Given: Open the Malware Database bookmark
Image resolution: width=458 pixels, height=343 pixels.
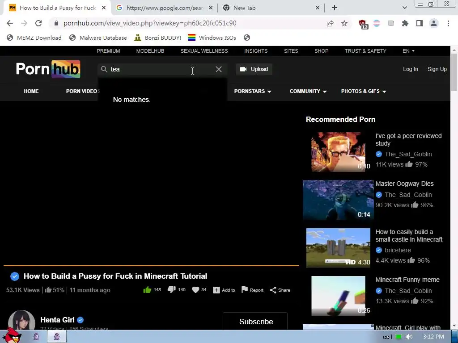Looking at the screenshot, I should point(98,38).
